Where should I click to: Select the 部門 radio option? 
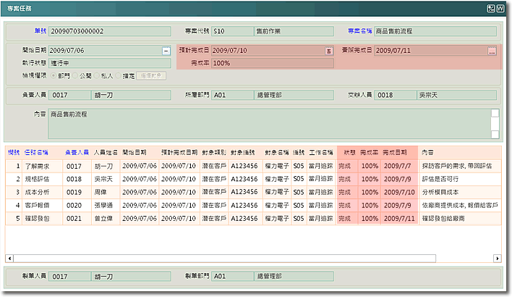pos(53,75)
